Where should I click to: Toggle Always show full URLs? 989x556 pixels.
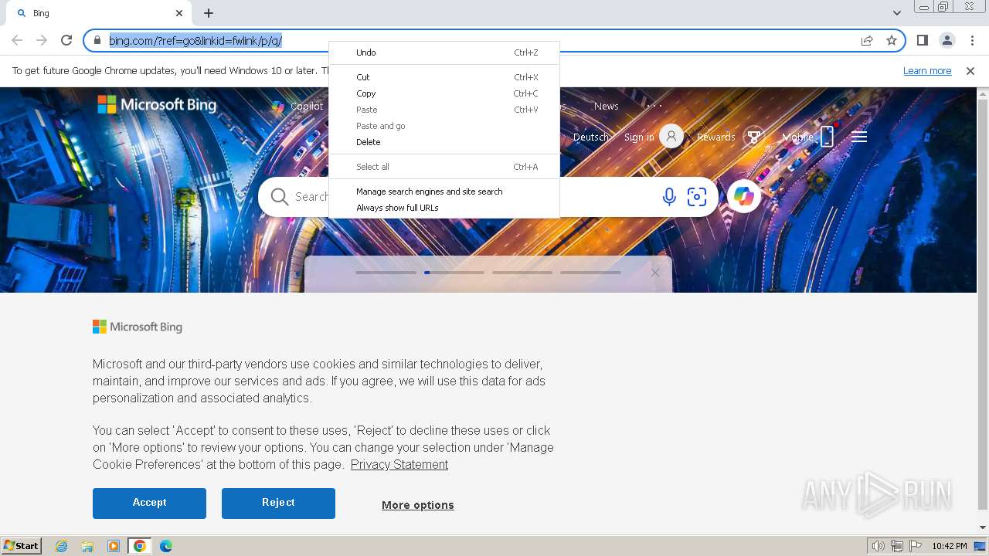pos(444,208)
